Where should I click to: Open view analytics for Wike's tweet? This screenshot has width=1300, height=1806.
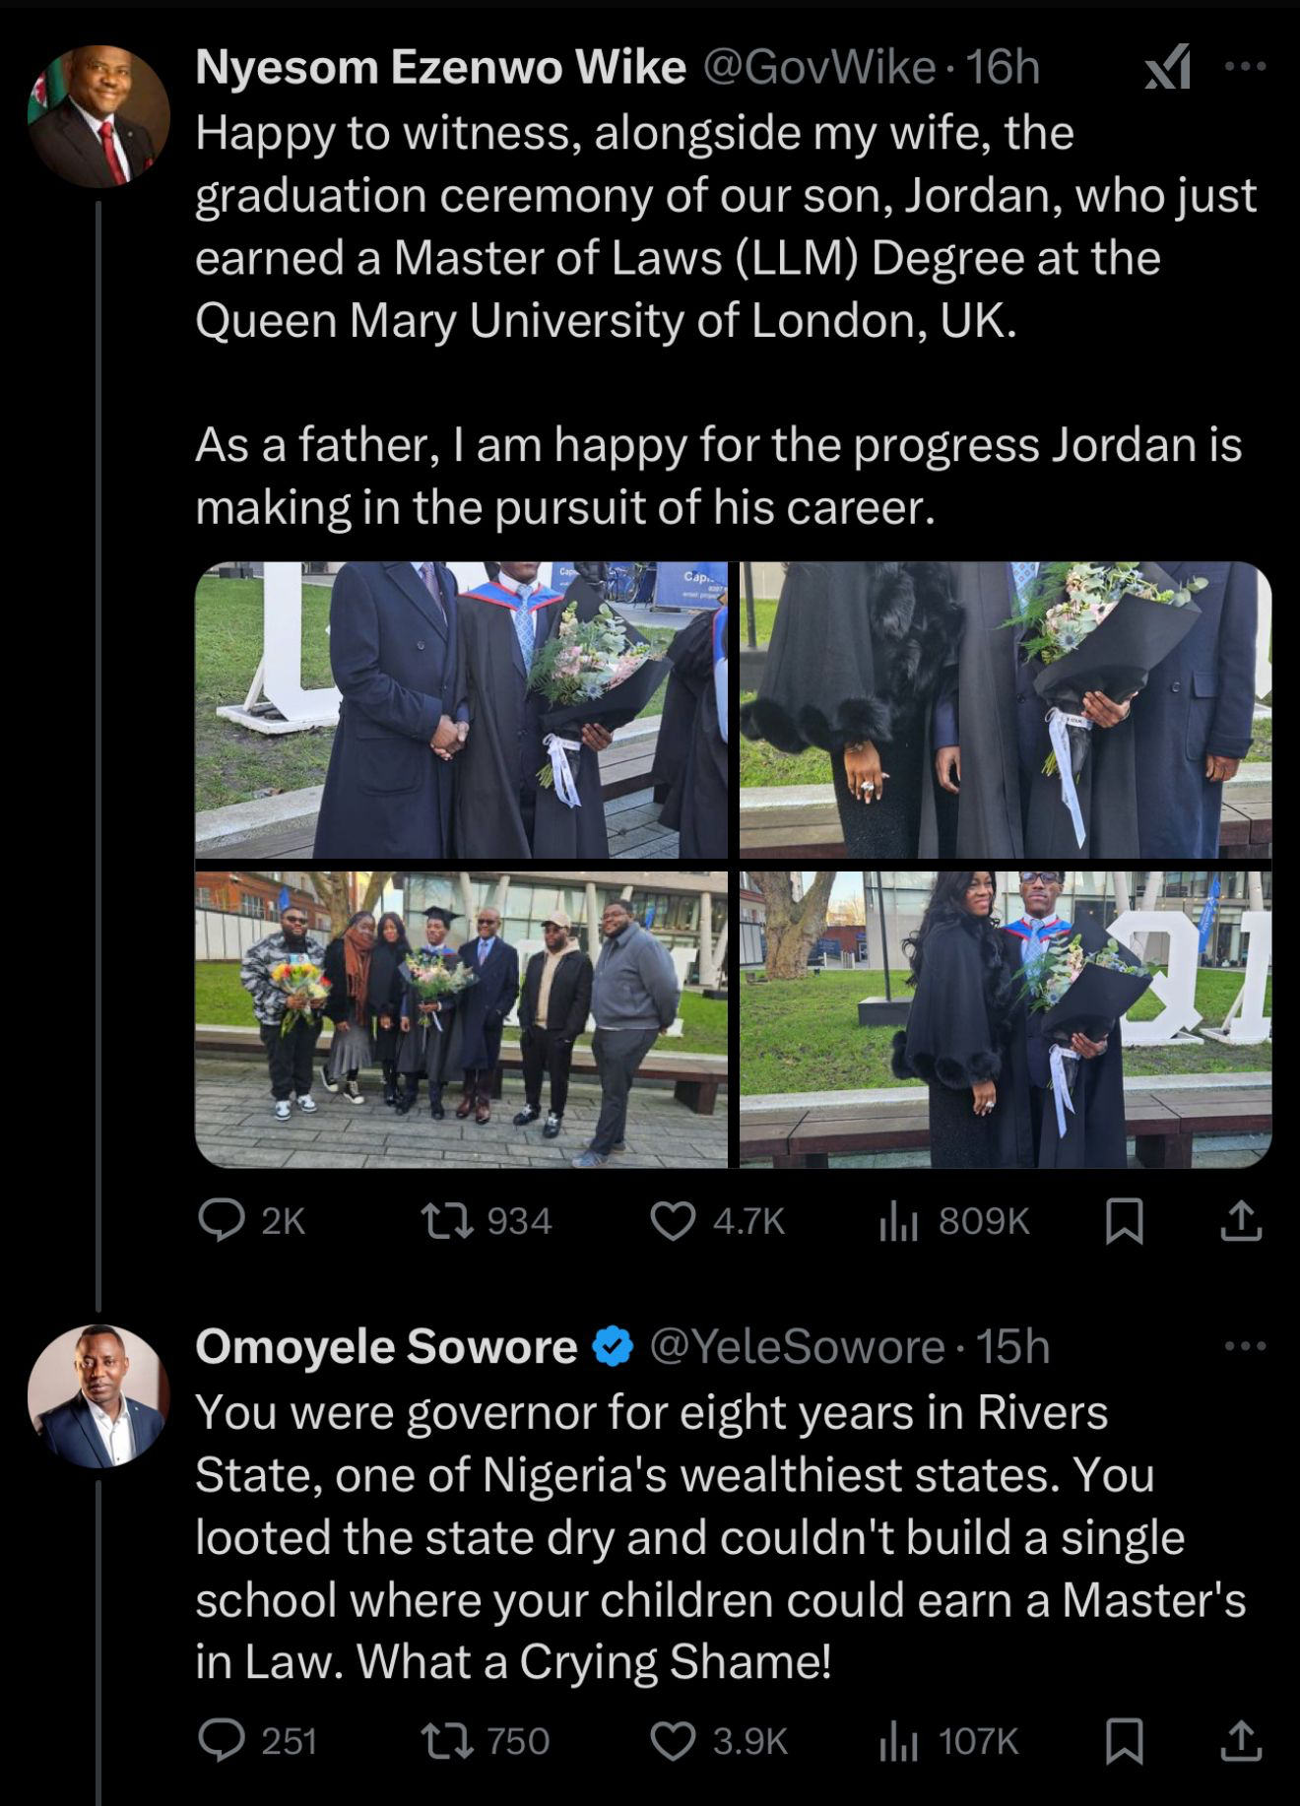(x=898, y=1221)
